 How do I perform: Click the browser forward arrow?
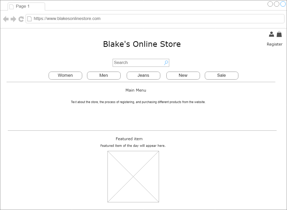pyautogui.click(x=13, y=19)
